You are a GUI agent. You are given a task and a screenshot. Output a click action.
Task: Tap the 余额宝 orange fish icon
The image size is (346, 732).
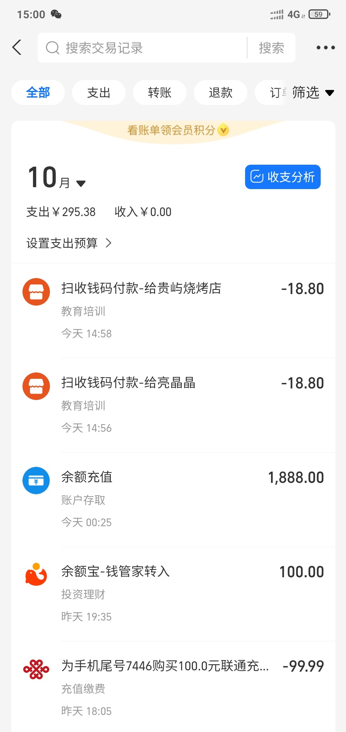[x=36, y=575]
